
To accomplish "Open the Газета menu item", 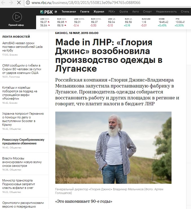I will 85,12.
